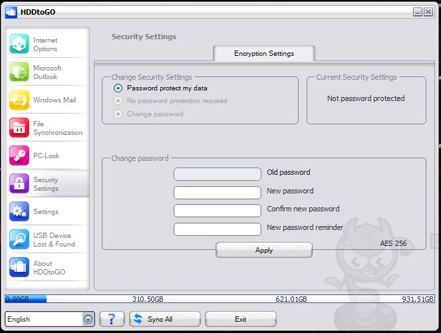Viewport: 441px width, 333px height.
Task: Focus the New password reminder field
Action: (218, 229)
